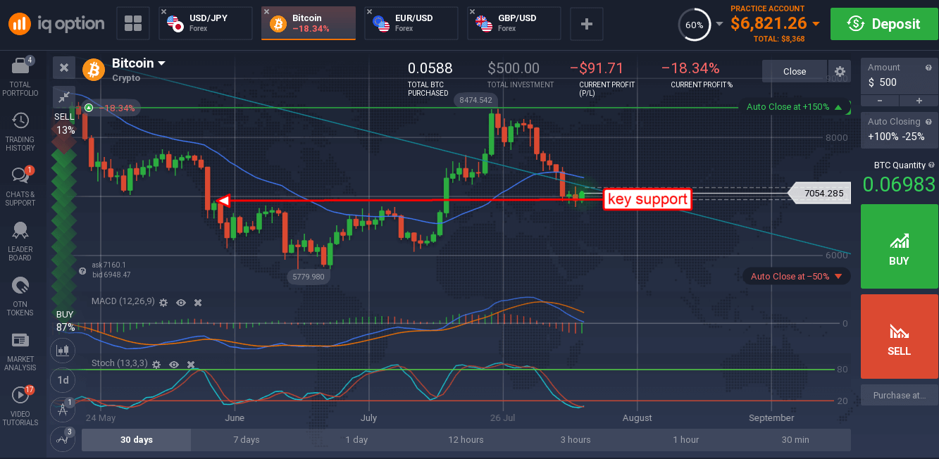939x459 pixels.
Task: Add a new asset tab with plus button
Action: click(x=586, y=23)
